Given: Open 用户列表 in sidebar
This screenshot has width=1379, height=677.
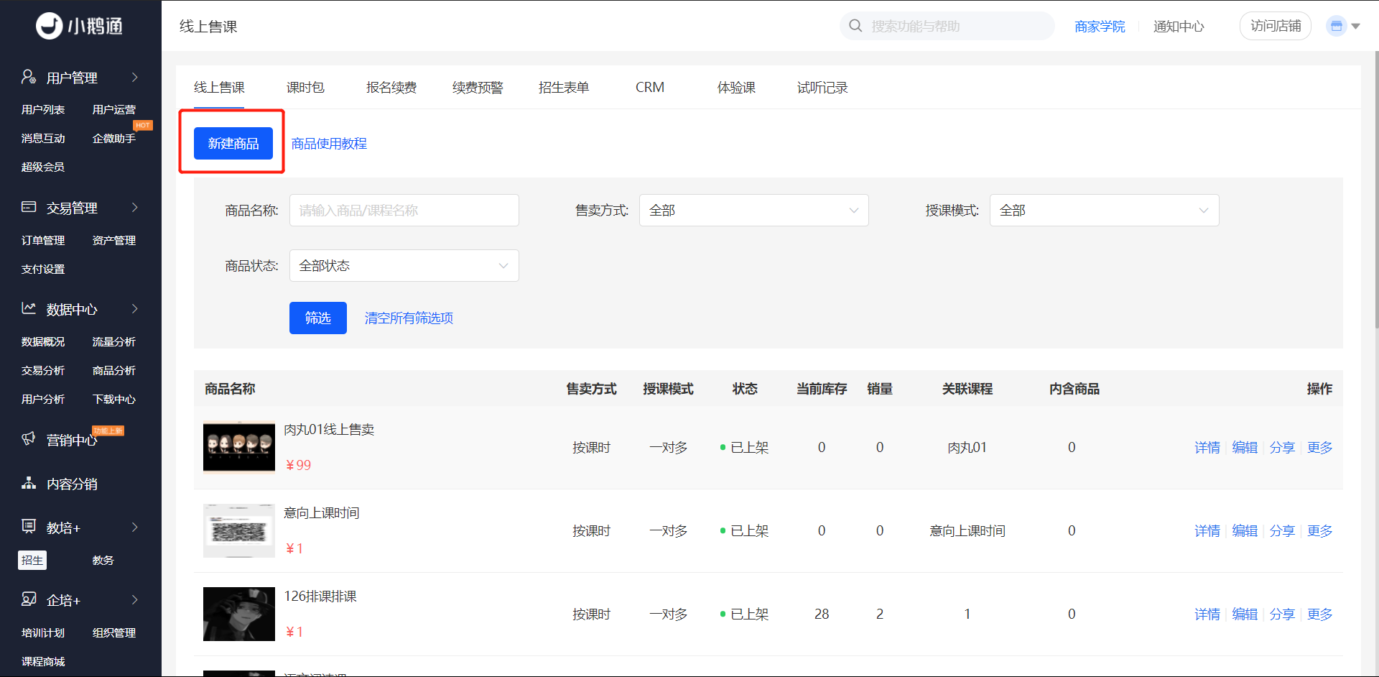Looking at the screenshot, I should pos(43,109).
